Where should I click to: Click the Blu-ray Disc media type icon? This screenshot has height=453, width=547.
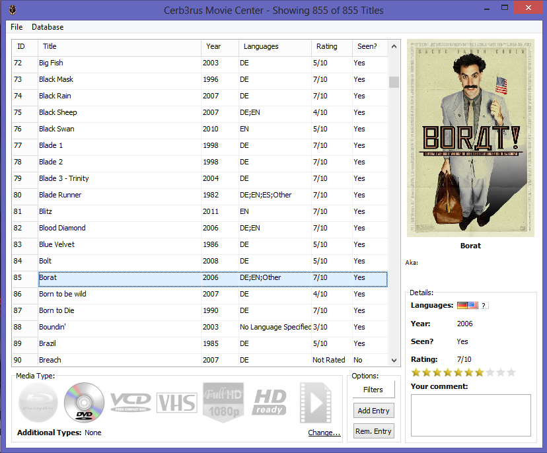click(38, 401)
